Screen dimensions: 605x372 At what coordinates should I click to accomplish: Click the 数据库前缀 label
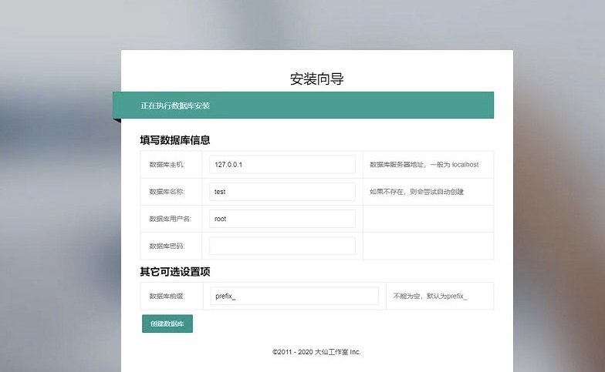tap(167, 296)
